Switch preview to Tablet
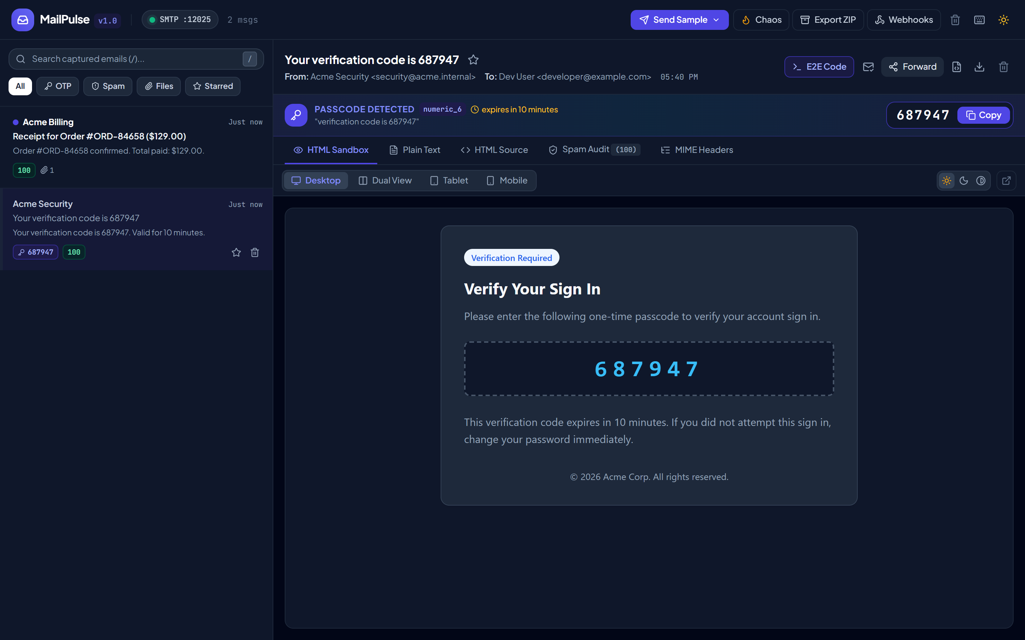The height and width of the screenshot is (640, 1025). [x=449, y=181]
